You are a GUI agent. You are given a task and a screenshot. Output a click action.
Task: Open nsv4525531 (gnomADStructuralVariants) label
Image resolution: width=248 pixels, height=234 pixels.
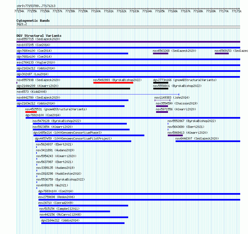click(x=56, y=109)
